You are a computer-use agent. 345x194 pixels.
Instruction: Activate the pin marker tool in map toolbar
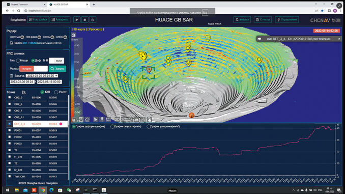pyautogui.click(x=102, y=120)
